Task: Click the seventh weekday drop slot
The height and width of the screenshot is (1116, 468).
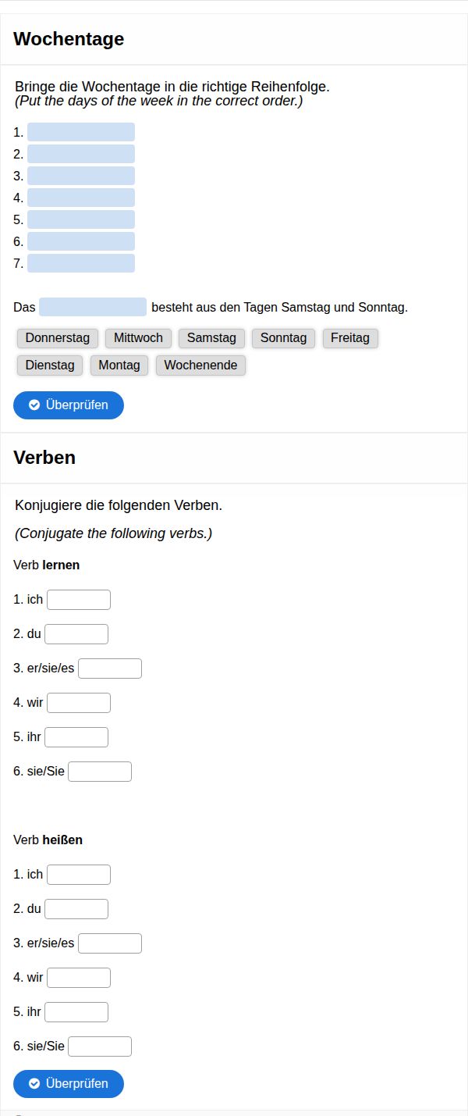Action: tap(81, 263)
